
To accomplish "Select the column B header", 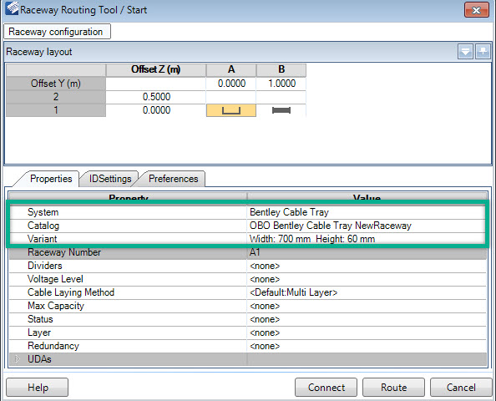I will point(281,69).
